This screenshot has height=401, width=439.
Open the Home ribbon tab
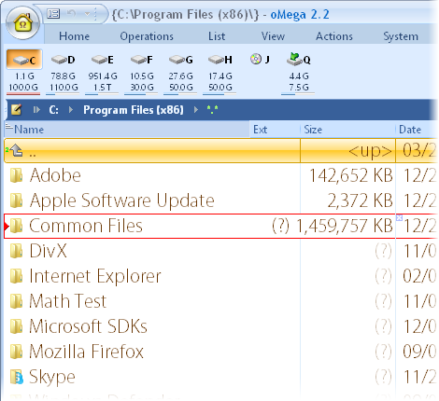pos(74,36)
